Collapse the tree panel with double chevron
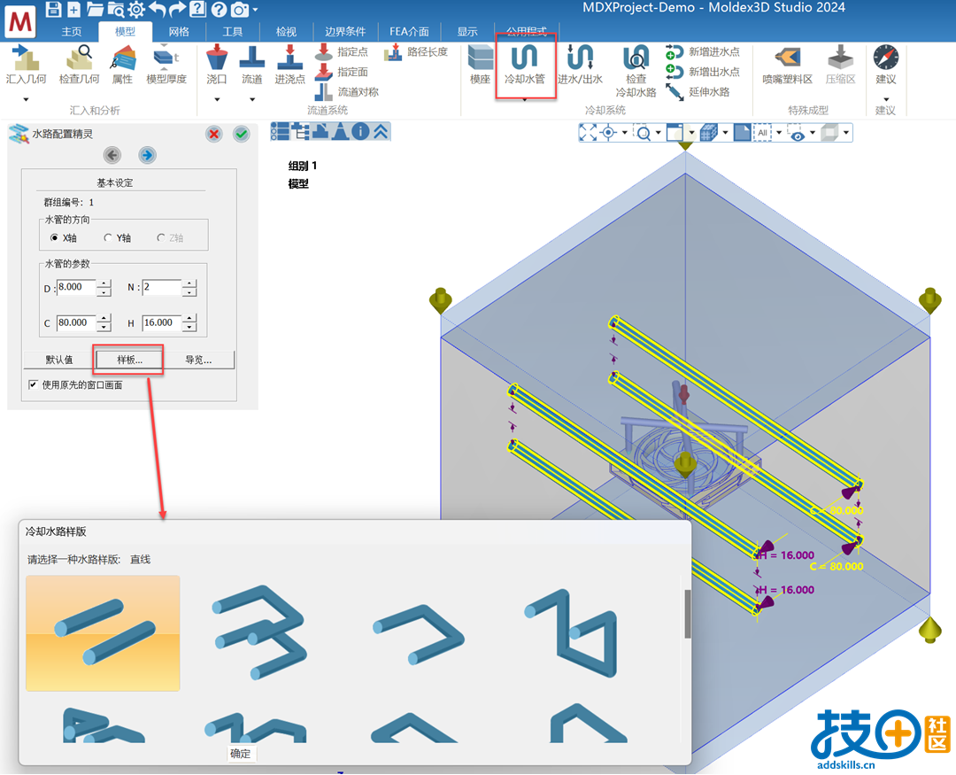956x775 pixels. [381, 132]
